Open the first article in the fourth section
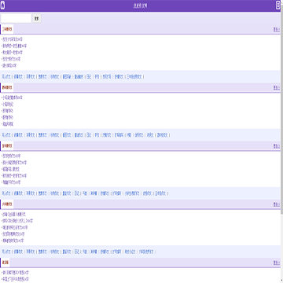 tap(14, 215)
